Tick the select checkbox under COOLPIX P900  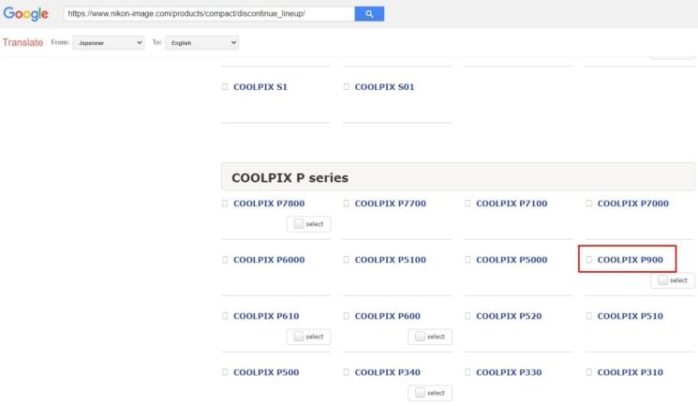(x=663, y=280)
